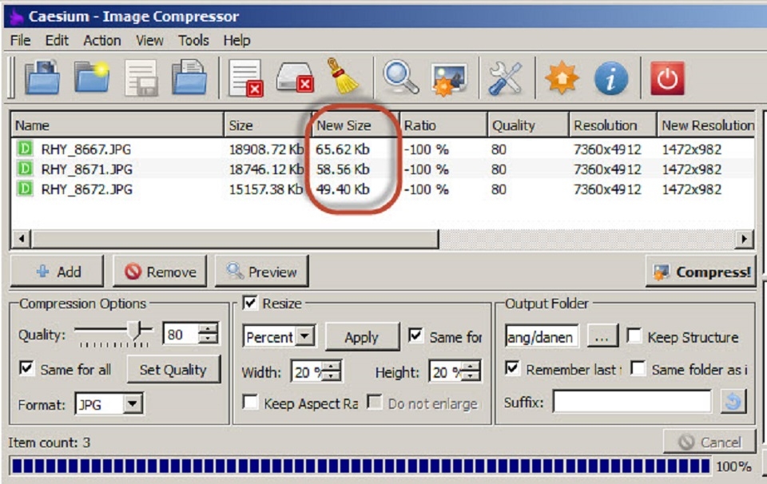Sort by the Name column header
The height and width of the screenshot is (484, 767).
point(117,125)
